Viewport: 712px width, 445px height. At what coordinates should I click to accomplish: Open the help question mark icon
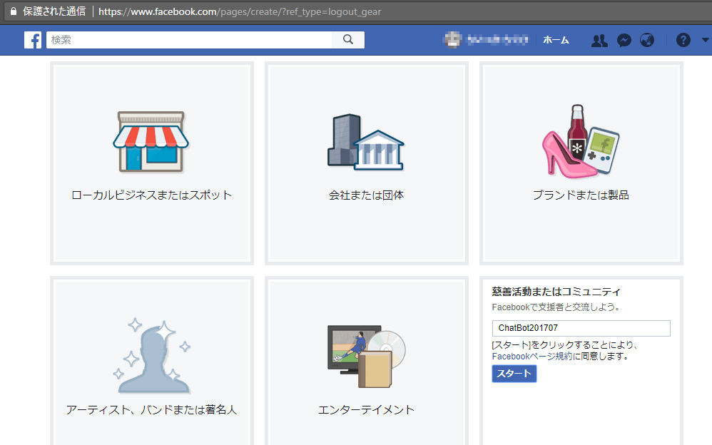click(683, 41)
